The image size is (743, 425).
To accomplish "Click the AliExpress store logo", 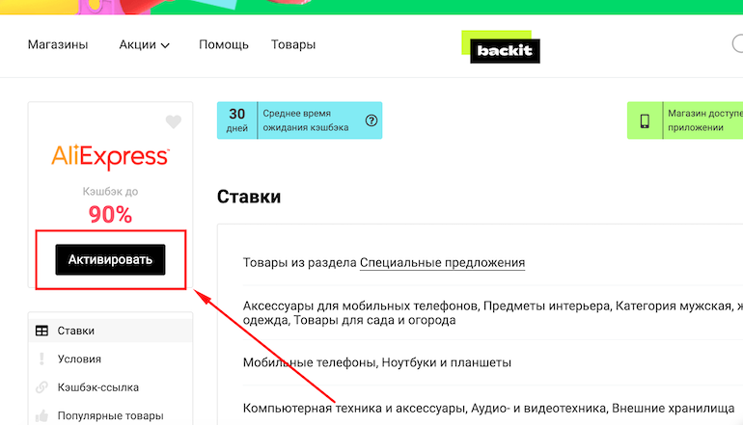I will (110, 157).
